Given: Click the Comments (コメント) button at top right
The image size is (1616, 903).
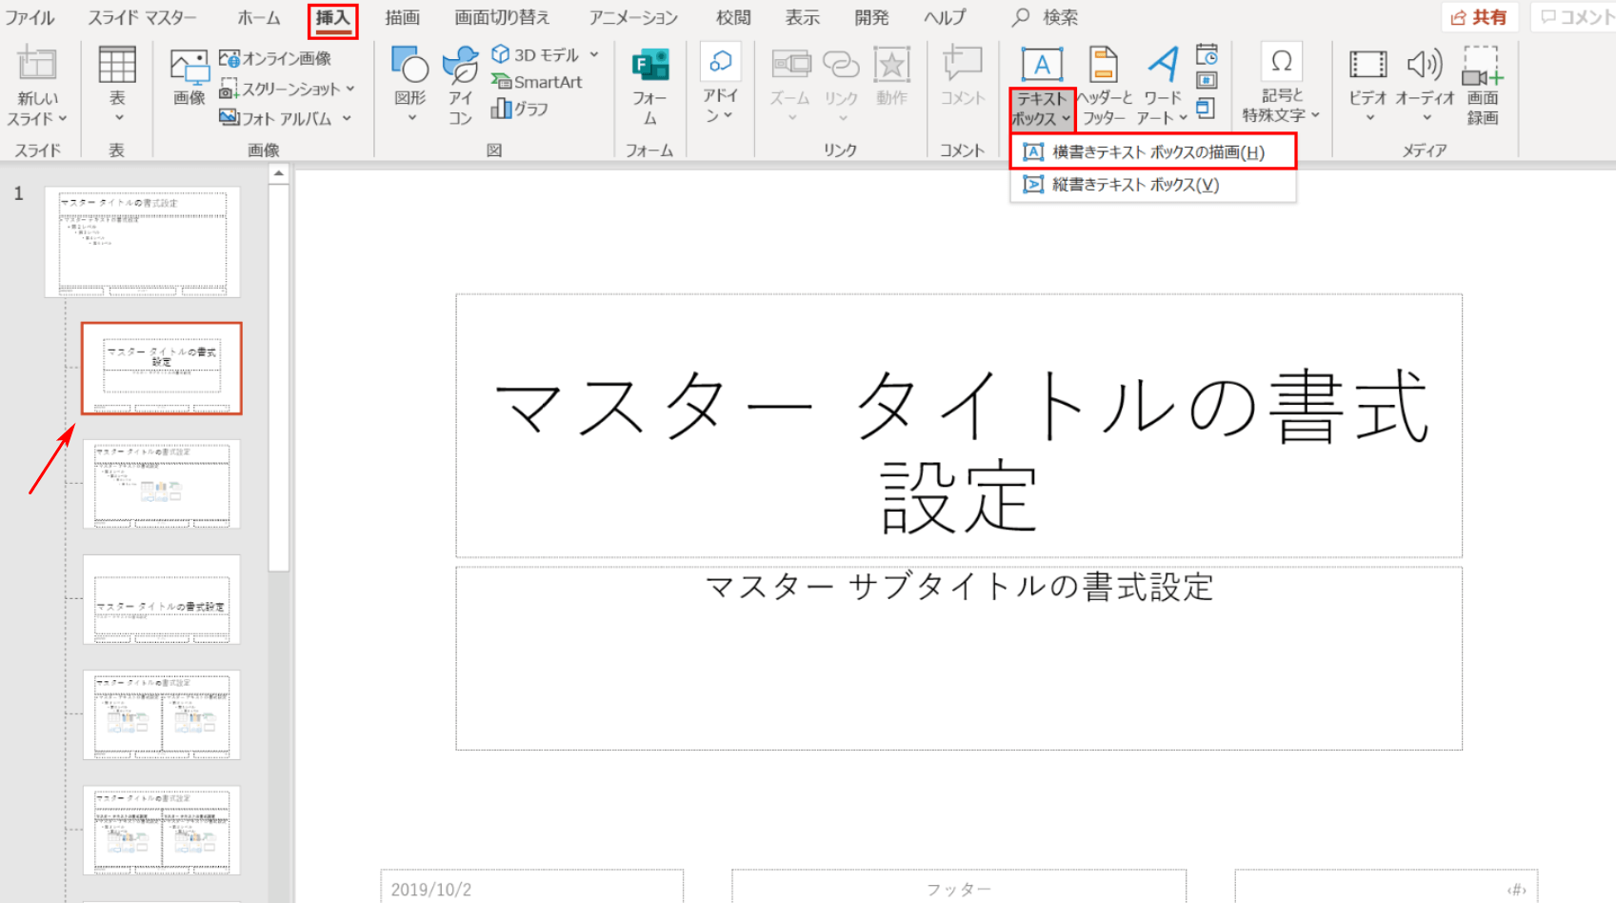Looking at the screenshot, I should 1574,17.
